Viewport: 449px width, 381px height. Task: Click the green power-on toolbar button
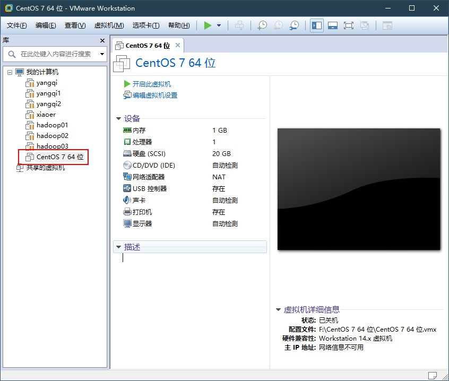[208, 25]
